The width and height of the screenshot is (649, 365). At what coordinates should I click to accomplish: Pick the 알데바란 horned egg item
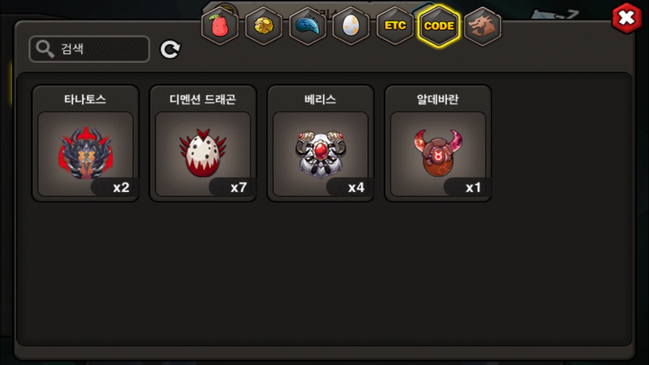click(x=438, y=143)
